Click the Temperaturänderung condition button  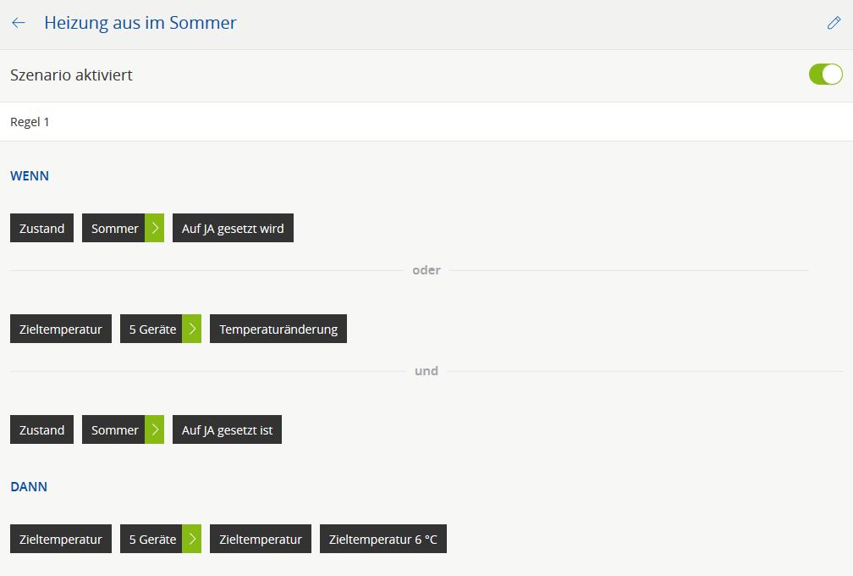[x=278, y=329]
